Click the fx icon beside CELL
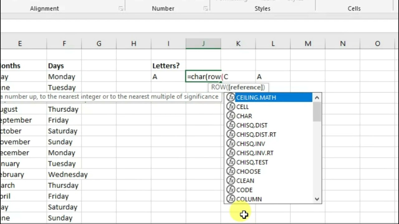 [x=231, y=107]
